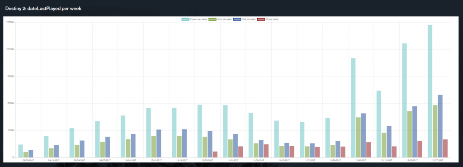Click the Players per week bar for 10-04-2017
463x167 pixels.
(123, 136)
